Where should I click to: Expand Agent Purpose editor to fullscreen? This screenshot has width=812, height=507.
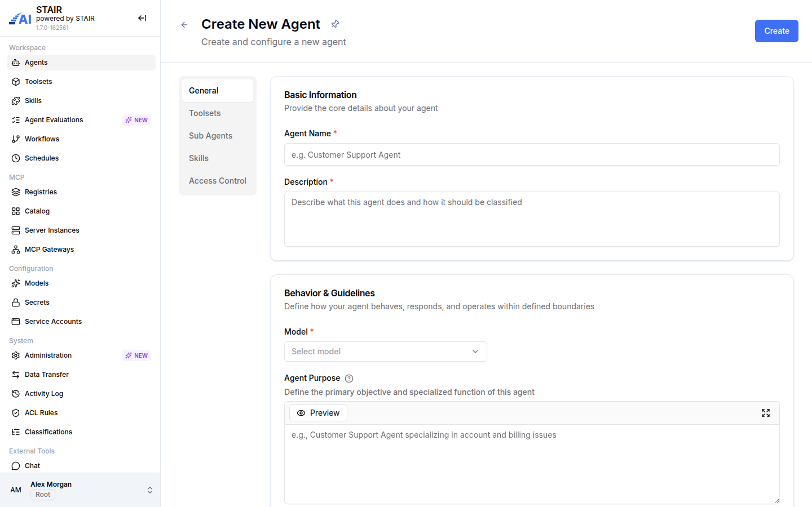[x=766, y=413]
